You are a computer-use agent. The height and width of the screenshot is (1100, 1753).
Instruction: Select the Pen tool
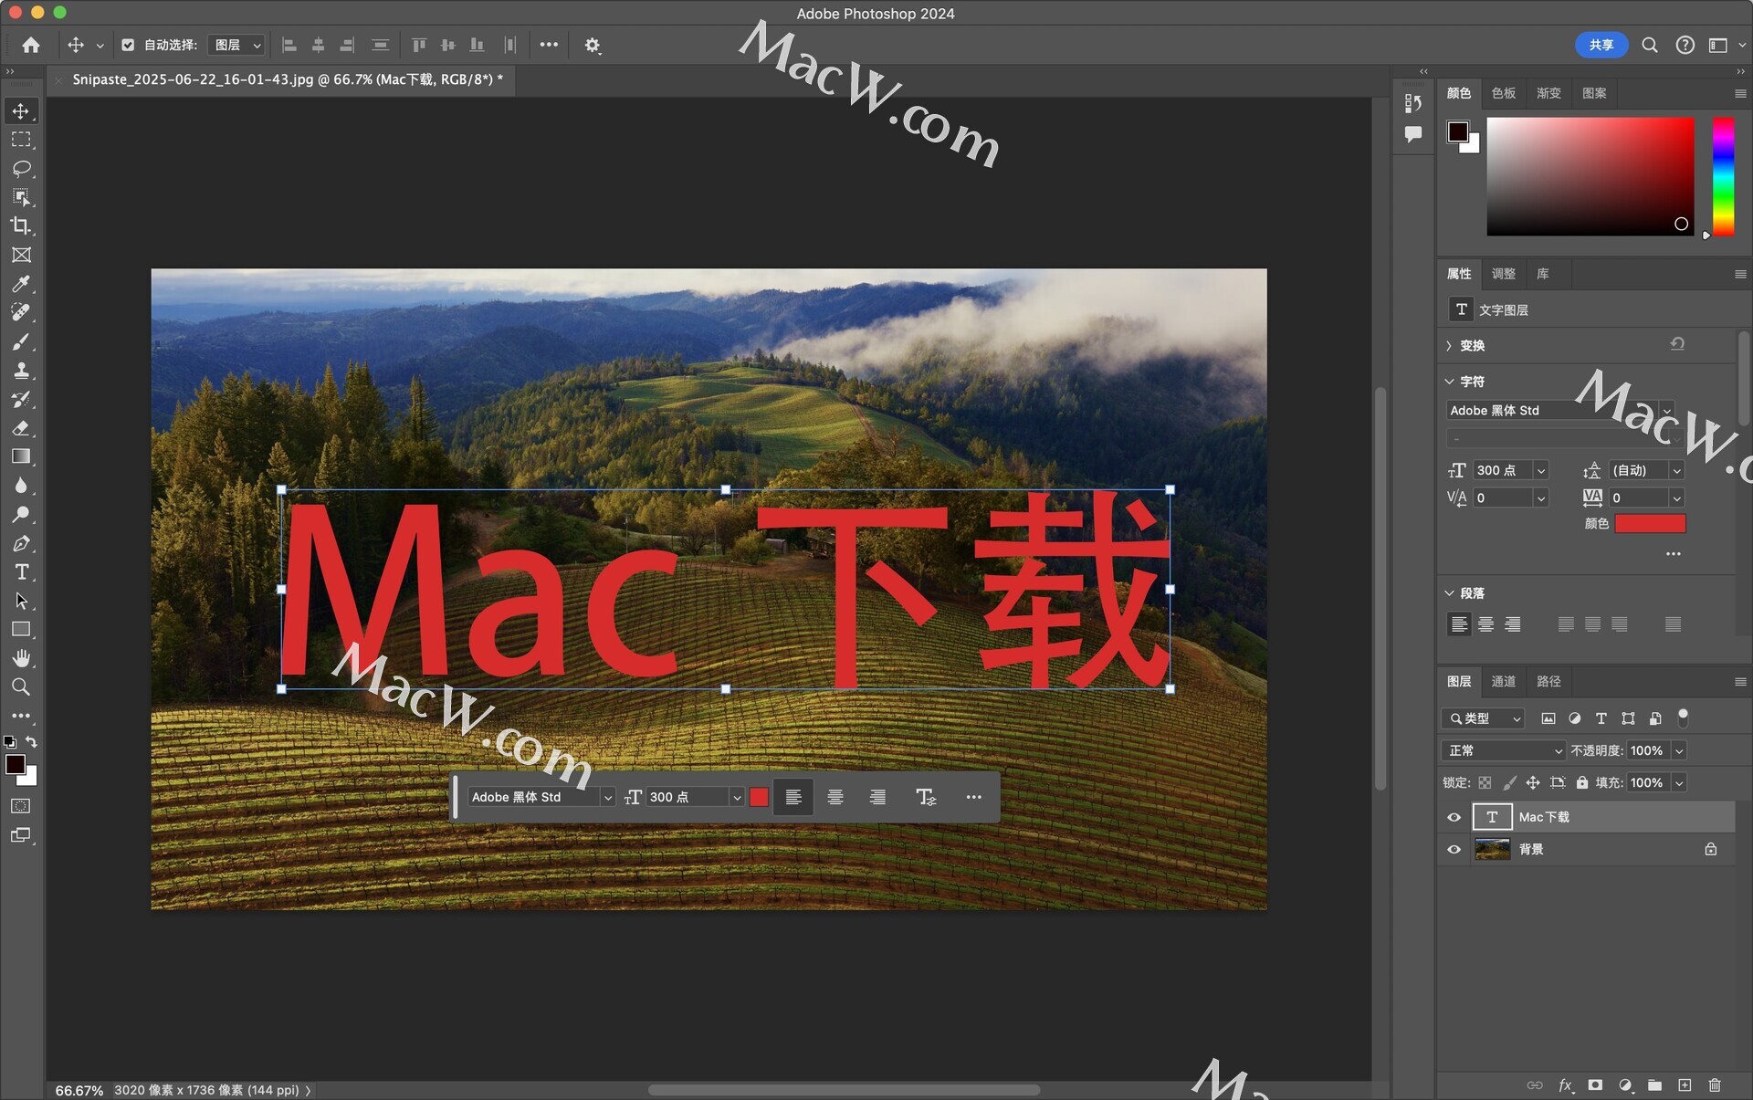click(x=21, y=543)
